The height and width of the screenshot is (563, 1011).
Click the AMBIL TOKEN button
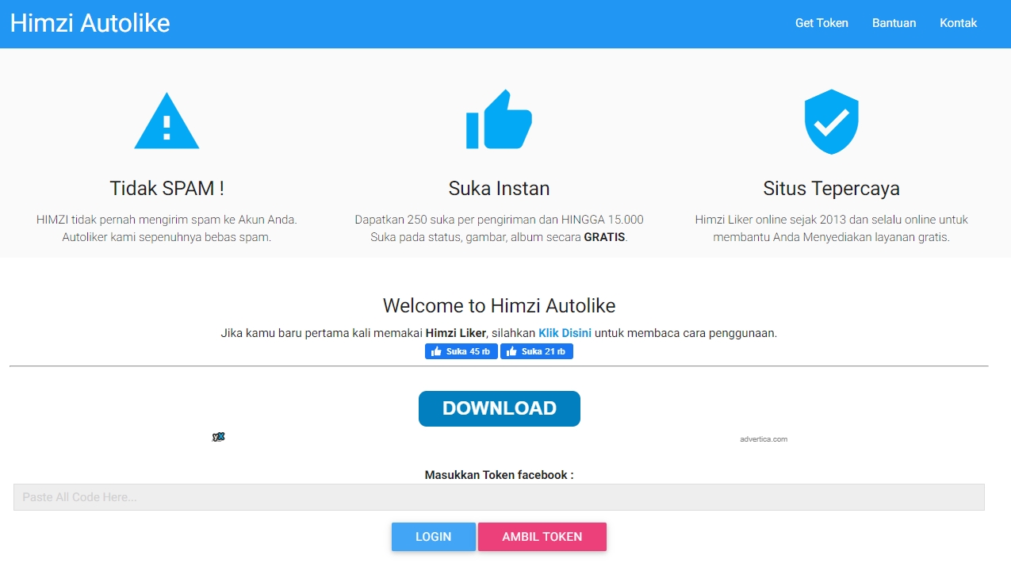pyautogui.click(x=542, y=537)
